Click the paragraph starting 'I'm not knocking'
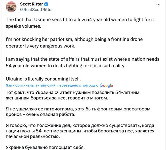166x150 pixels. pyautogui.click(x=74, y=43)
